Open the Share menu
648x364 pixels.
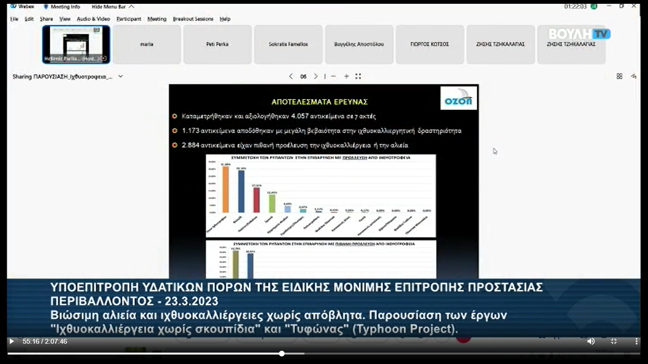(x=46, y=19)
